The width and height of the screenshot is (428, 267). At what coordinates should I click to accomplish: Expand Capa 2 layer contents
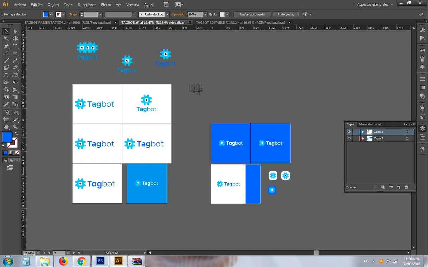coord(363,138)
